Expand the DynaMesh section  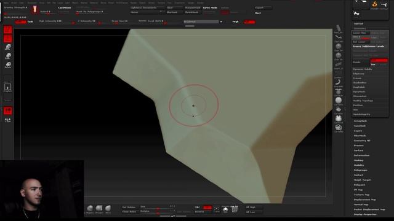(x=359, y=91)
